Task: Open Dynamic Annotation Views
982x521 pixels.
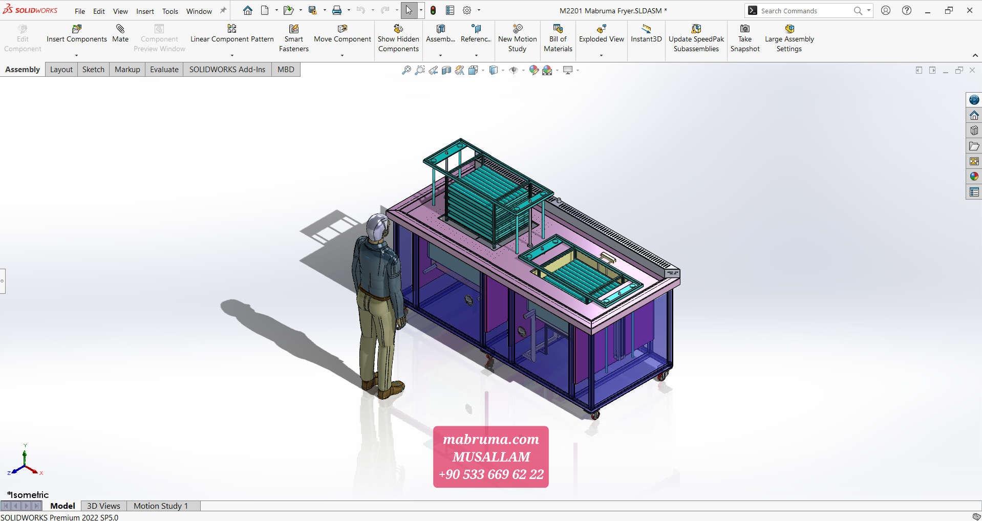Action: tap(460, 70)
